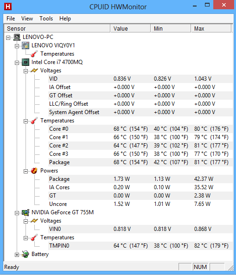Click the window resize grip corner
236x275 pixels.
coord(231,268)
